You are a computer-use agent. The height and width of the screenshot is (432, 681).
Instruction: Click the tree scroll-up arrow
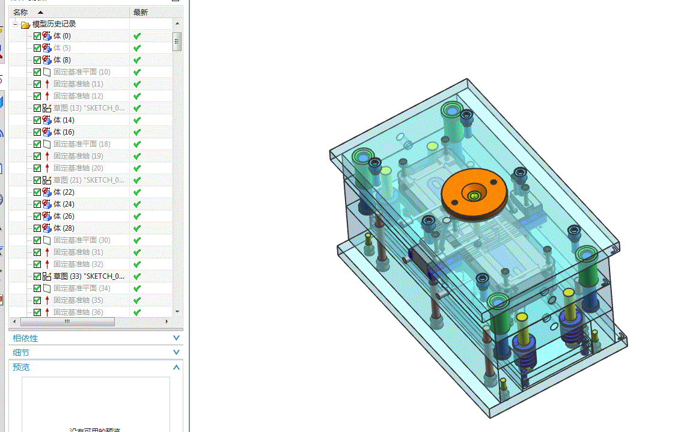coord(177,23)
